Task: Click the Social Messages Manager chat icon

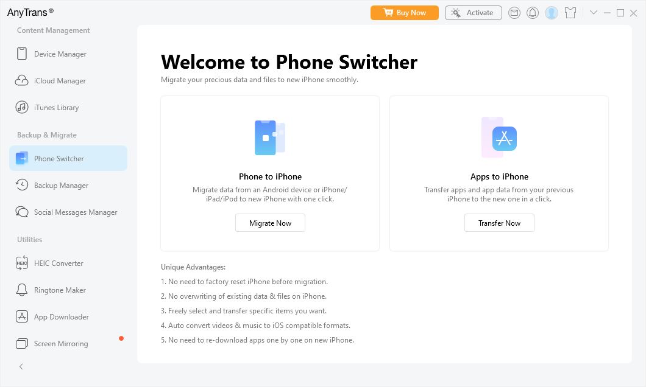Action: 22,212
